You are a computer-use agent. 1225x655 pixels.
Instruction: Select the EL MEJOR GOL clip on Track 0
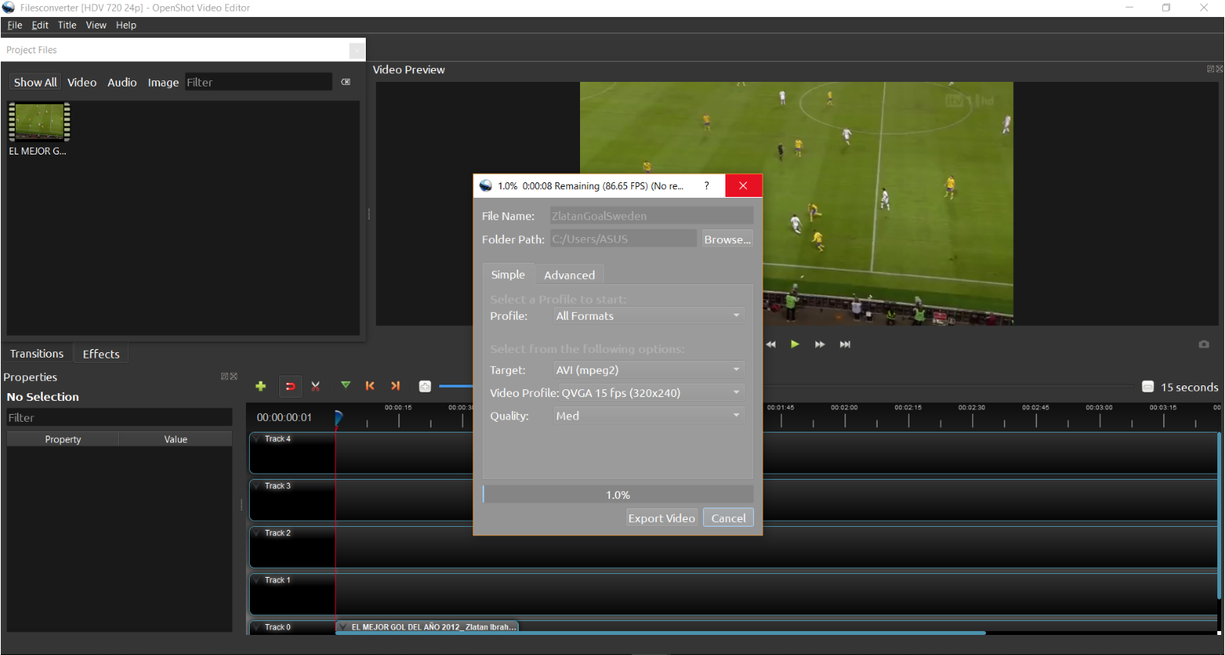coord(428,627)
